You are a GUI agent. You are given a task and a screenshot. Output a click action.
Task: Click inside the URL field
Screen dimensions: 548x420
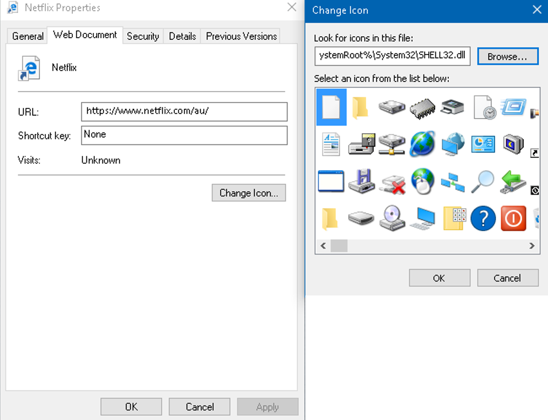coord(183,112)
